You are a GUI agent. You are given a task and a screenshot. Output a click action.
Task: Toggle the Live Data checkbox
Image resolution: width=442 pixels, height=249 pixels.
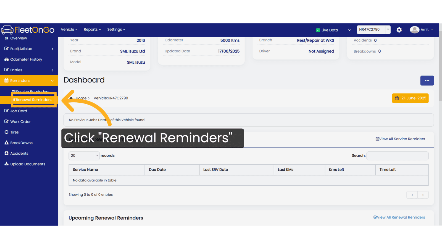pos(318,30)
